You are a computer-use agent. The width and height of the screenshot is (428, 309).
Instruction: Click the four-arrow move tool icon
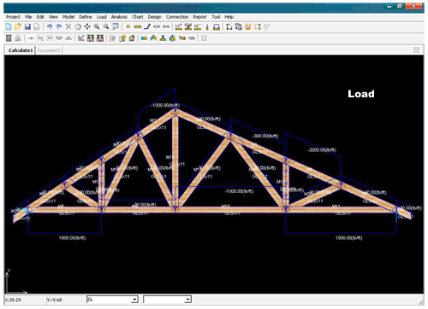[x=87, y=26]
